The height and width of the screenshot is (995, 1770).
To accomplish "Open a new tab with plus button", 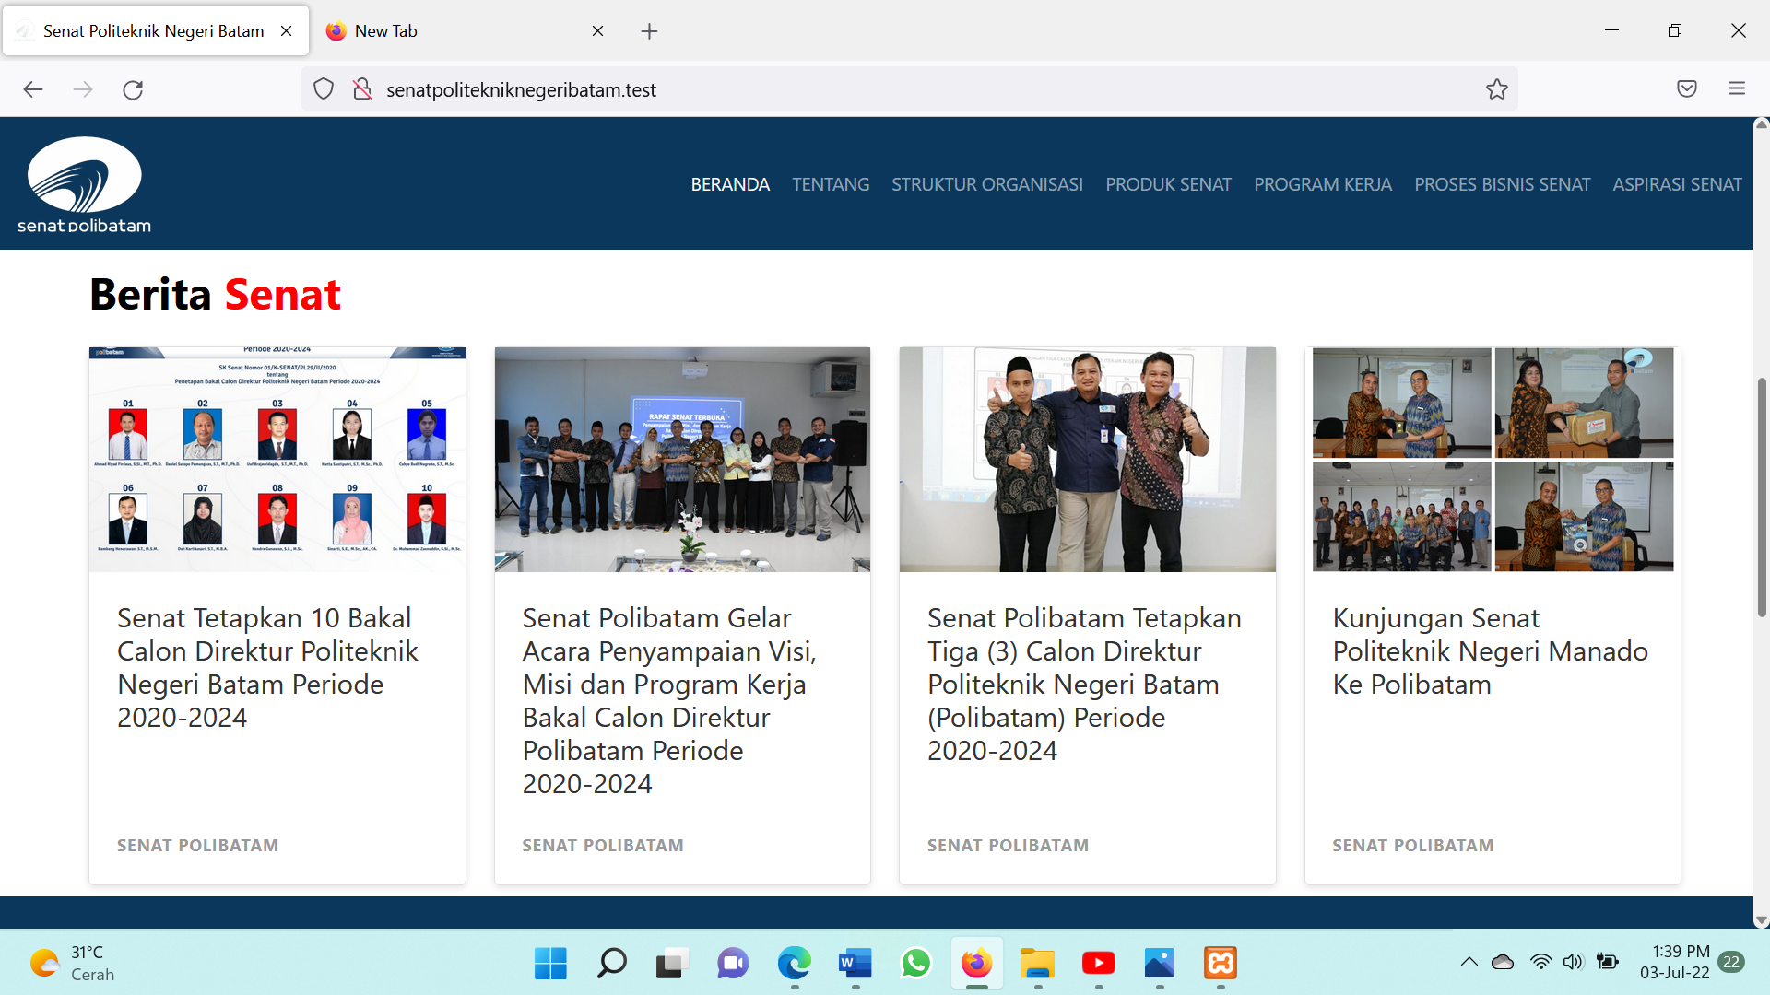I will click(x=649, y=31).
